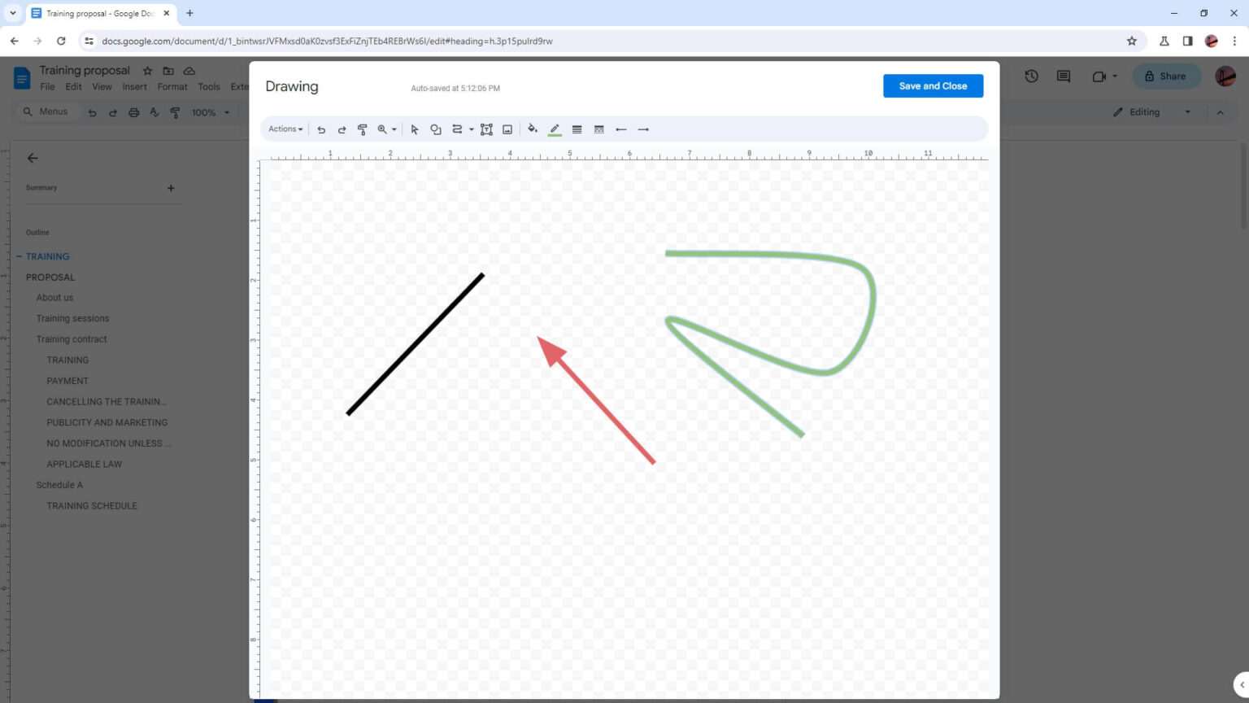1249x703 pixels.
Task: Open the Line dash style options
Action: (599, 129)
